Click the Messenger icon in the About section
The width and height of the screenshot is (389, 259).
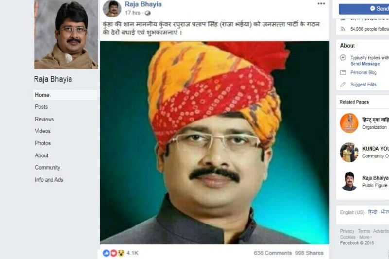coord(343,58)
